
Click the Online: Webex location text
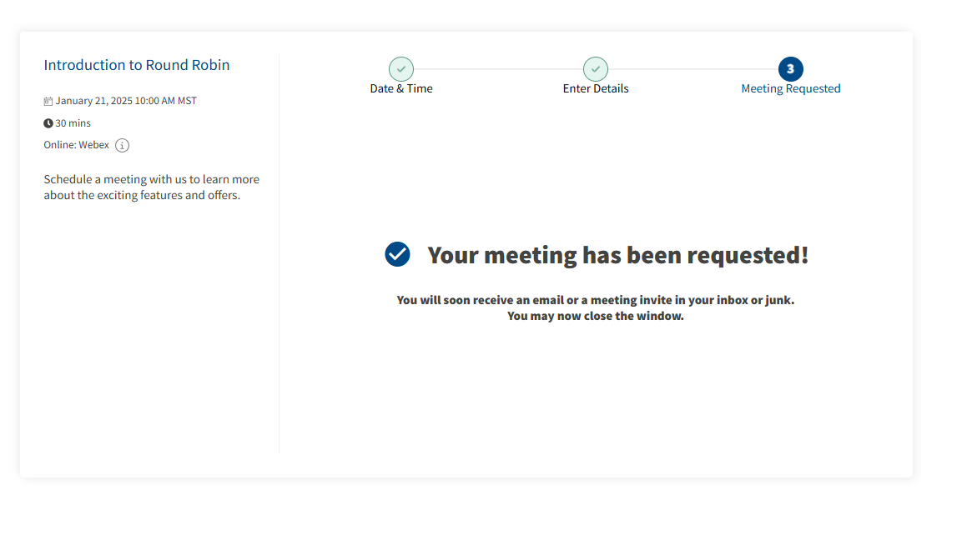coord(77,145)
